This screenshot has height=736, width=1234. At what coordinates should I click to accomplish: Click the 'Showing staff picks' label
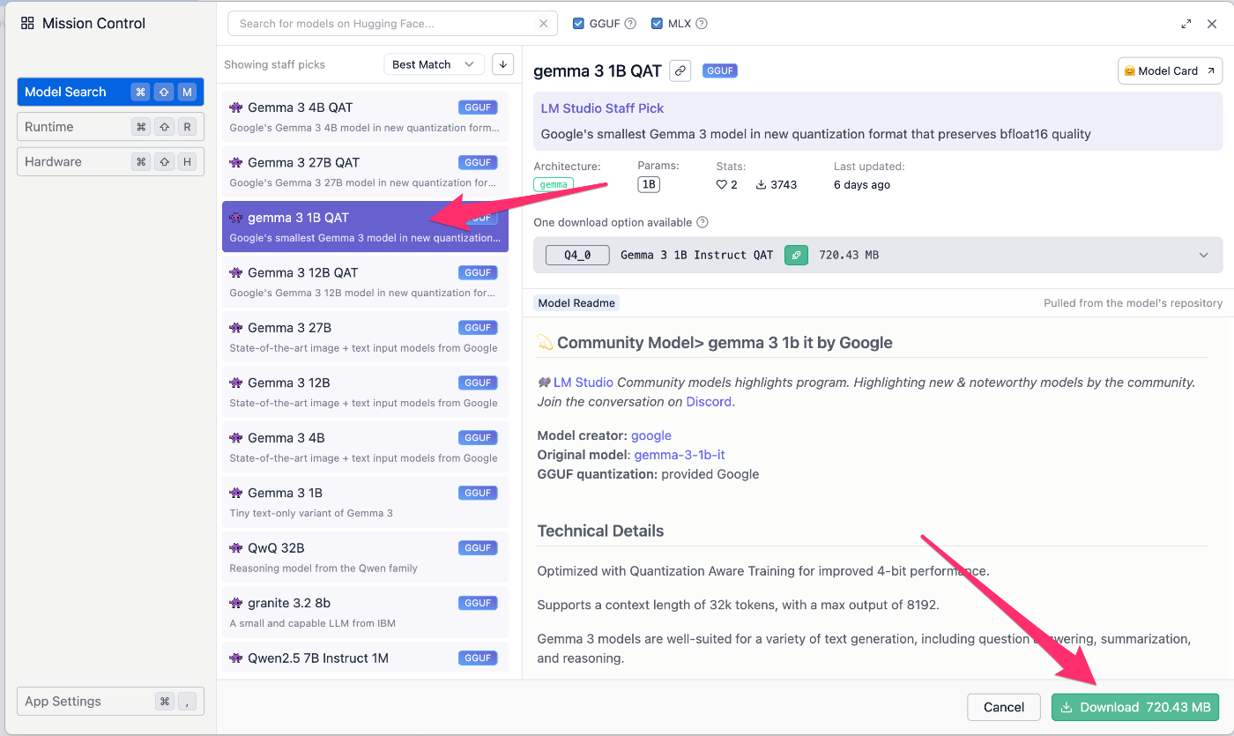tap(274, 64)
